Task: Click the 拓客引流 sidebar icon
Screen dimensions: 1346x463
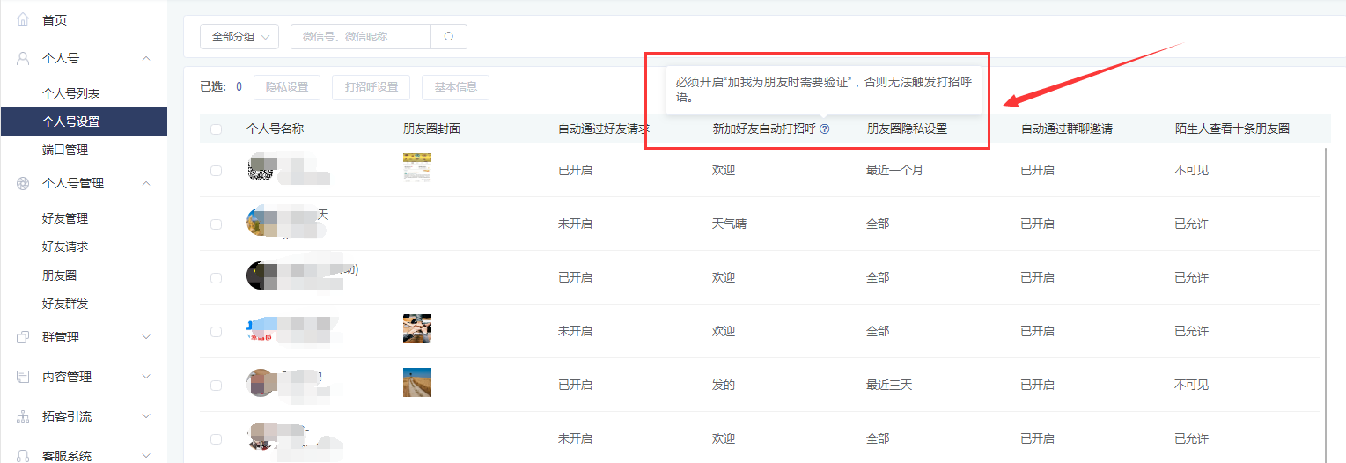Action: tap(23, 416)
